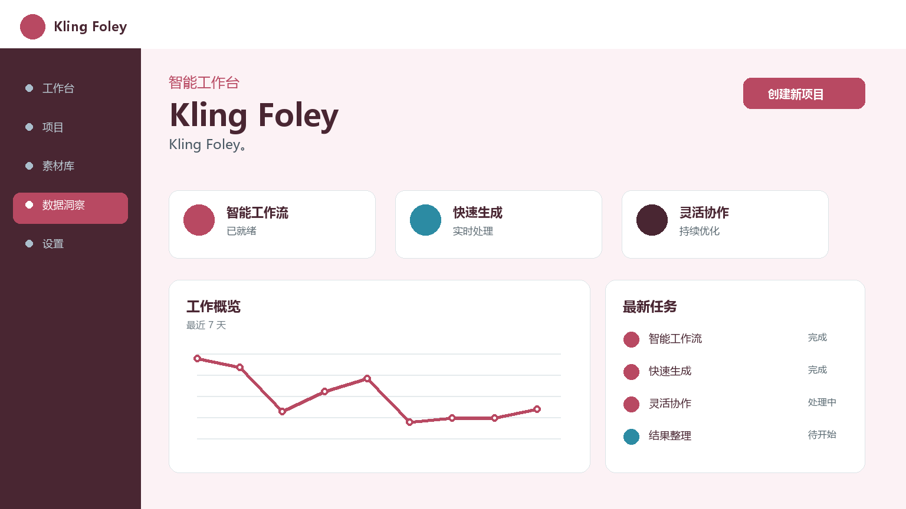Click the 创建新项目 button
This screenshot has width=906, height=509.
[x=804, y=93]
